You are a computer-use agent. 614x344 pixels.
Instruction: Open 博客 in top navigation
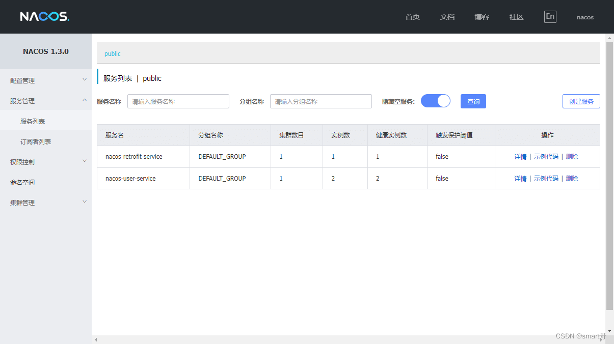pyautogui.click(x=482, y=17)
